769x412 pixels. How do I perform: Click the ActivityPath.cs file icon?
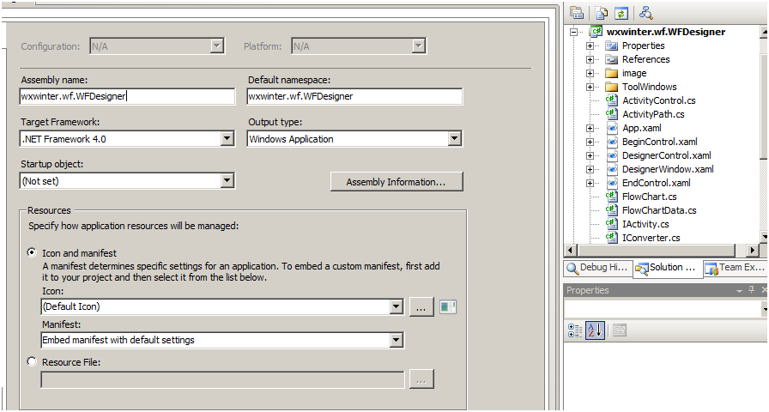click(611, 114)
